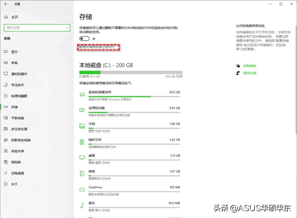Click the 音乐 music note icon

[x=82, y=205]
